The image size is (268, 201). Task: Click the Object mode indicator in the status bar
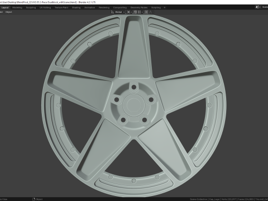(x=37, y=199)
